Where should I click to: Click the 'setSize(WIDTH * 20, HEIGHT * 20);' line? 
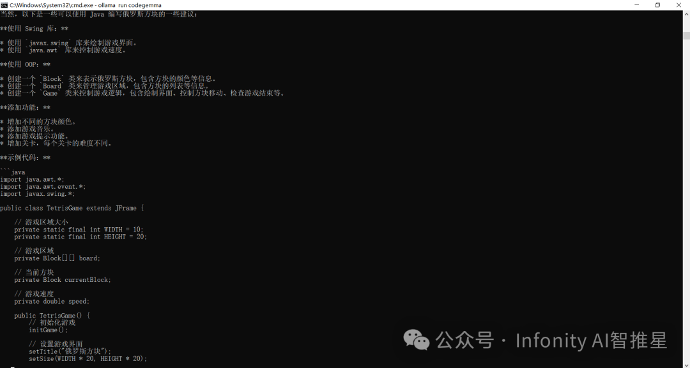pyautogui.click(x=88, y=358)
